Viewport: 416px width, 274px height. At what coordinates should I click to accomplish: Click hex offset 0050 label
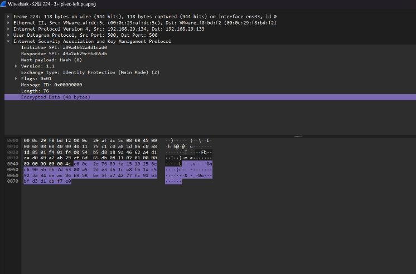click(13, 170)
